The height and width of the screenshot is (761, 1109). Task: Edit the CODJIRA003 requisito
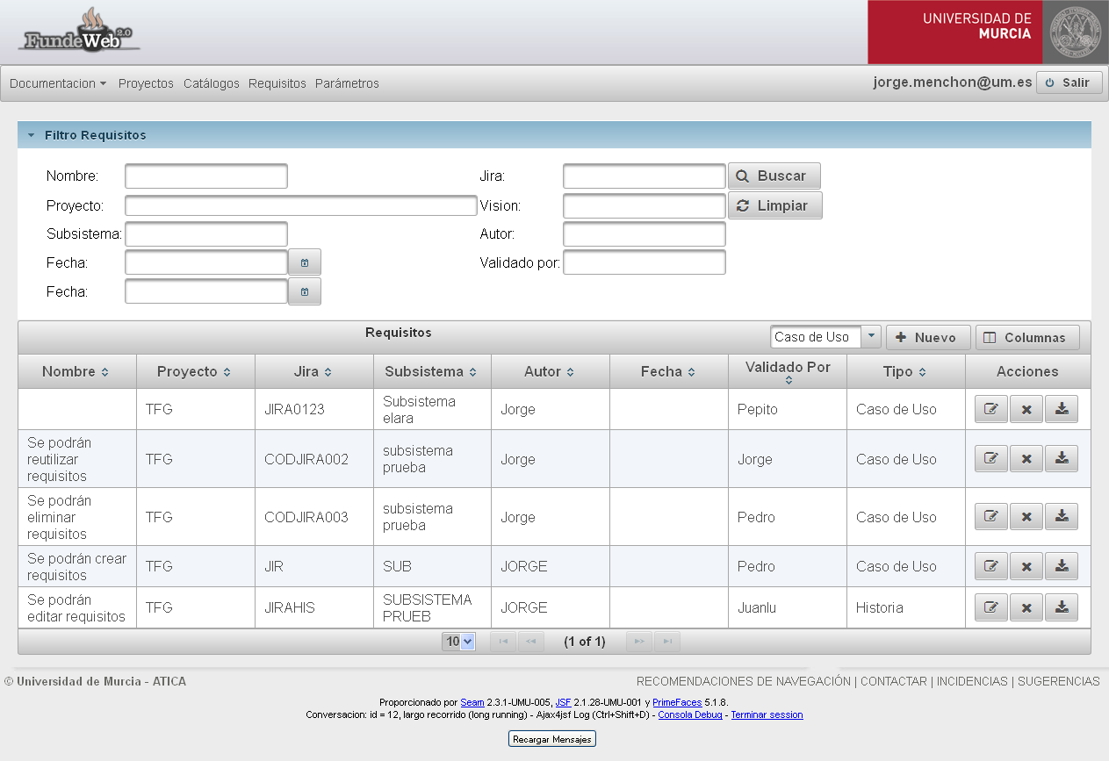pos(991,516)
